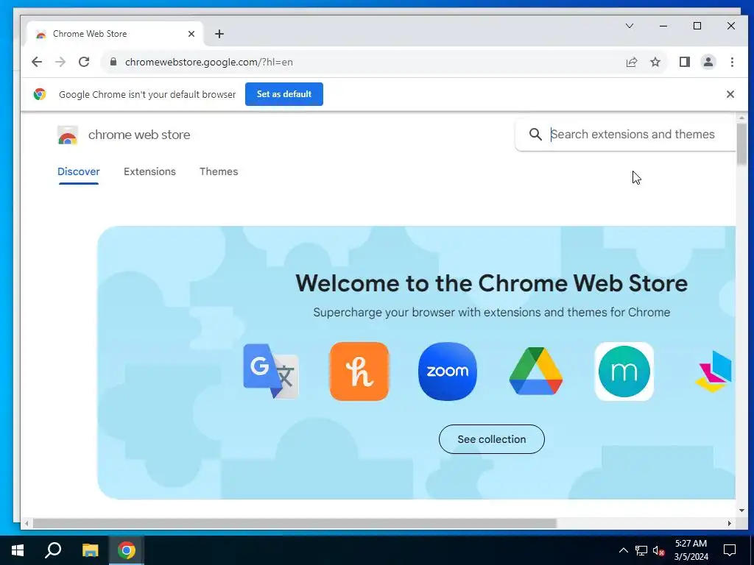The height and width of the screenshot is (565, 754).
Task: Switch to the Extensions tab
Action: [149, 171]
